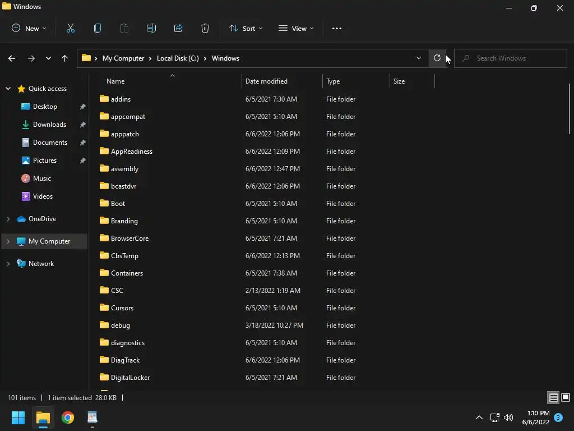Select the CbsTemp folder
The width and height of the screenshot is (574, 431).
(124, 256)
